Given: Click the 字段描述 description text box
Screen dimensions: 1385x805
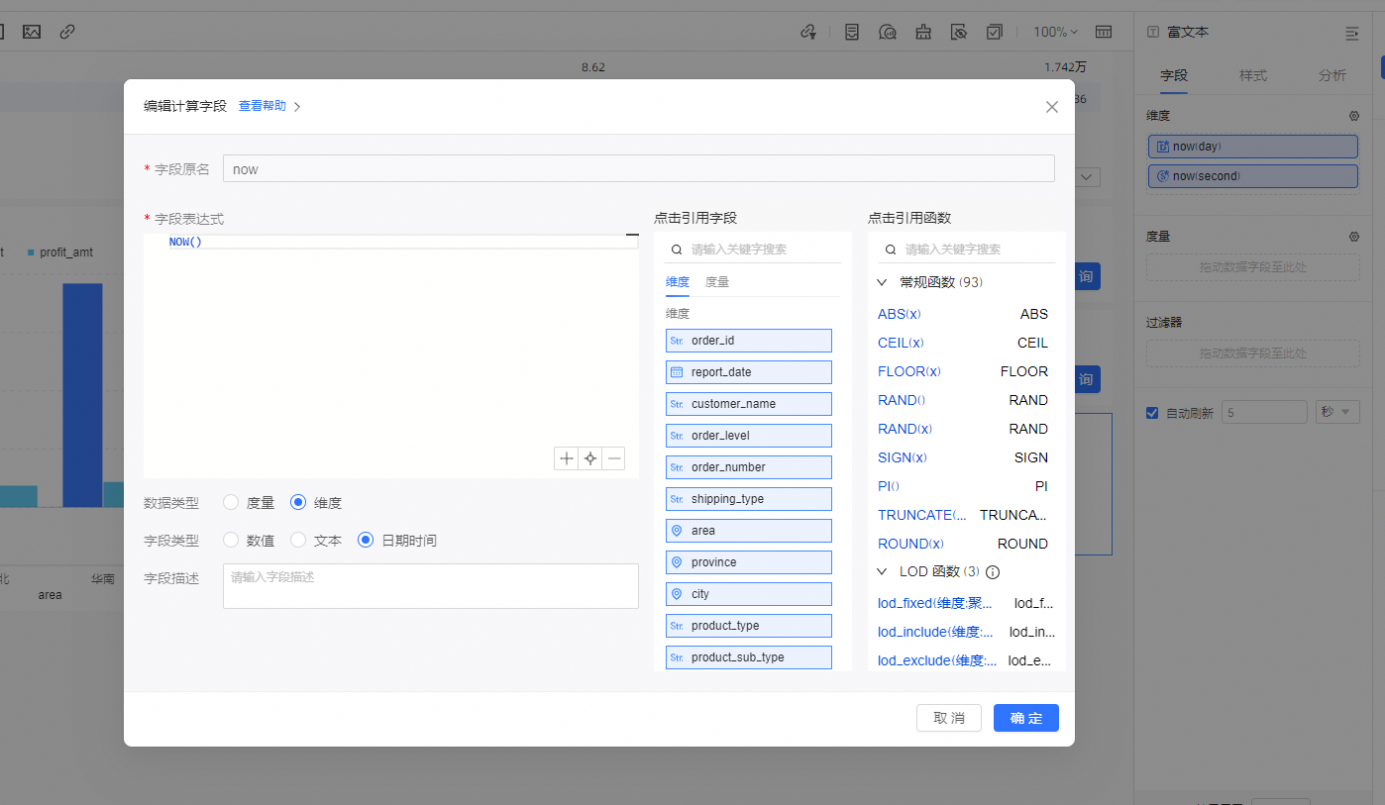Looking at the screenshot, I should (x=430, y=586).
